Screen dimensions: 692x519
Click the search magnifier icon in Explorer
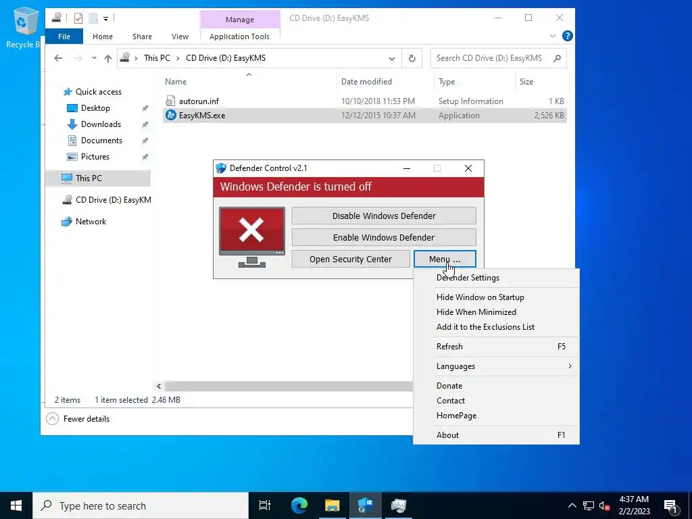558,58
